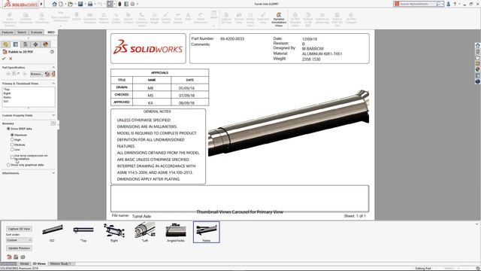Select the Maximum accuracy radio button
The image size is (481, 271).
click(12, 135)
